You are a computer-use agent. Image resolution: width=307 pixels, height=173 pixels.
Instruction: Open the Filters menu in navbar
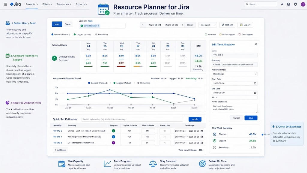tap(47, 4)
